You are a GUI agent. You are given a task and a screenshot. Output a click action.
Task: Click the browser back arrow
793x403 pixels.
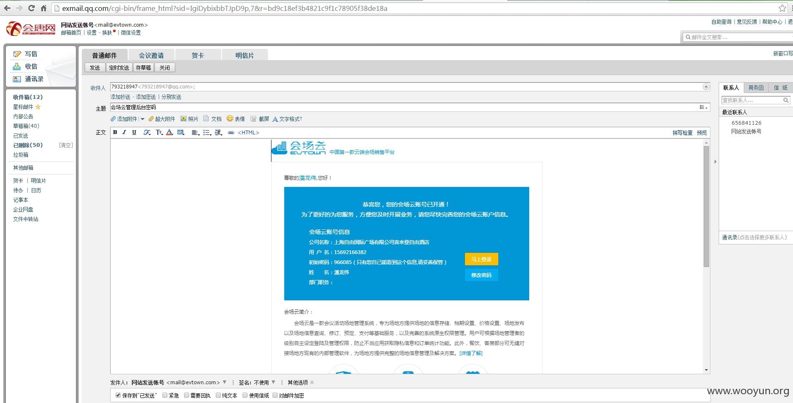7,8
